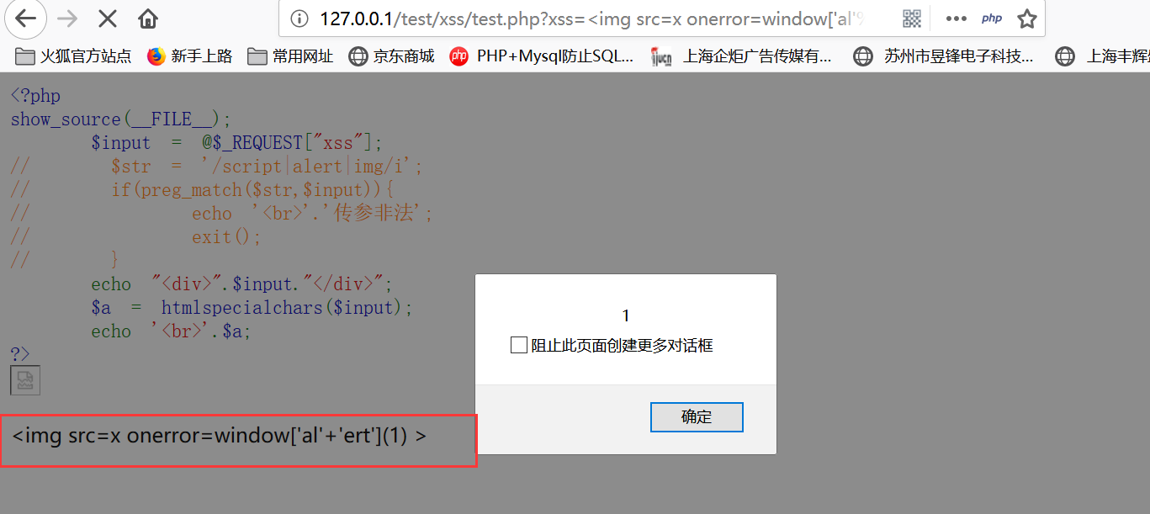The height and width of the screenshot is (514, 1150).
Task: Open the 新手上路 Firefox bookmark
Action: pyautogui.click(x=189, y=56)
